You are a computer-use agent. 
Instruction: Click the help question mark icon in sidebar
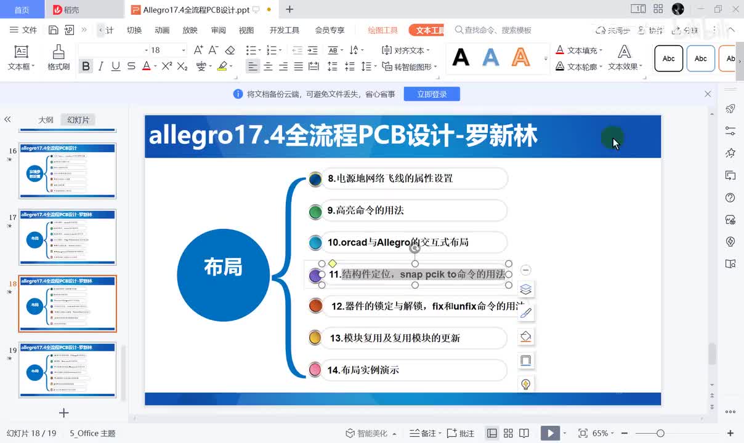click(730, 198)
